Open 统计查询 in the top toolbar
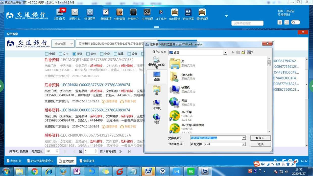The width and height of the screenshot is (313, 176). [119, 14]
